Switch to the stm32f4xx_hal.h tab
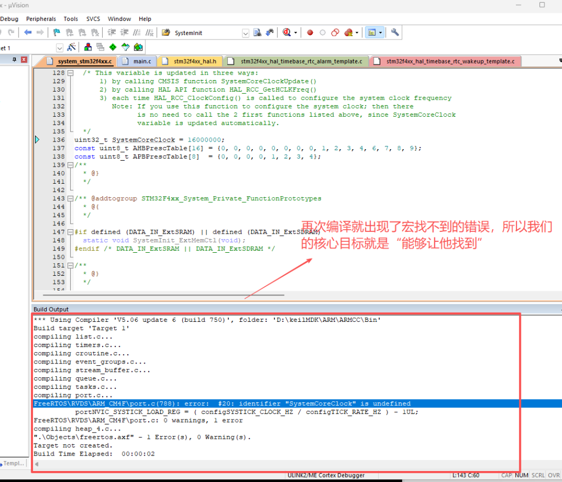Viewport: 562px width, 482px height. coord(194,61)
